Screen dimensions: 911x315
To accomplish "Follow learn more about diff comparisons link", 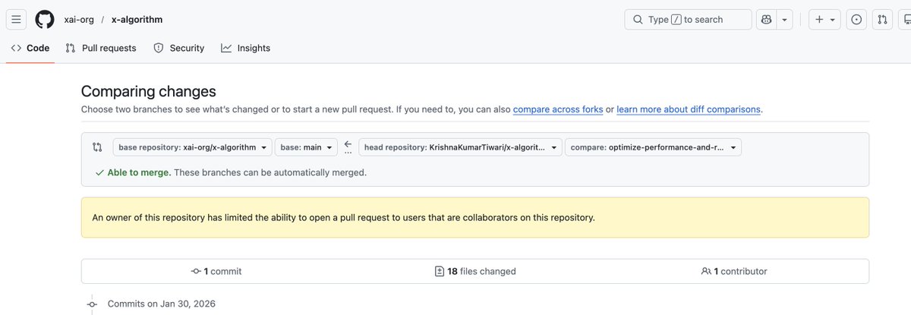I will [x=689, y=109].
